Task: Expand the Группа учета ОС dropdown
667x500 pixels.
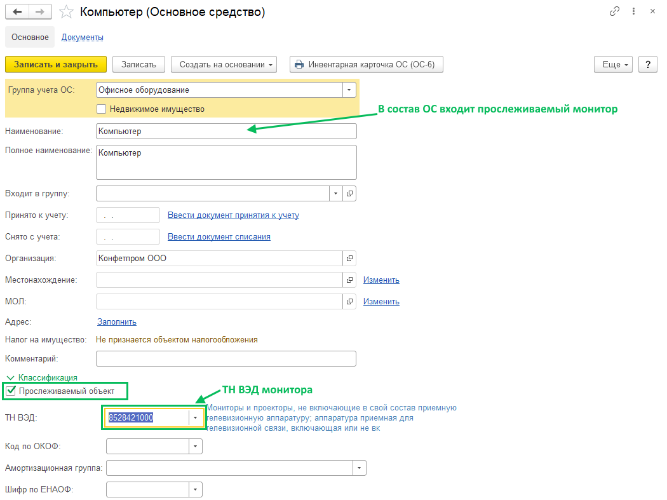Action: (349, 90)
